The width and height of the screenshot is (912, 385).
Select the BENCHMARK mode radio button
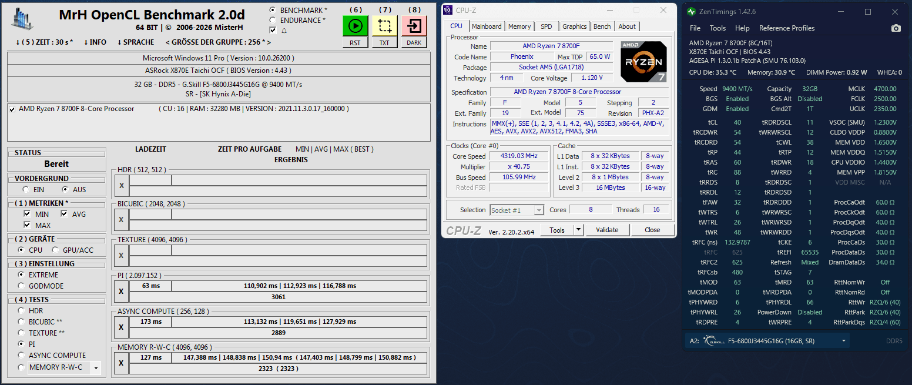coord(273,10)
